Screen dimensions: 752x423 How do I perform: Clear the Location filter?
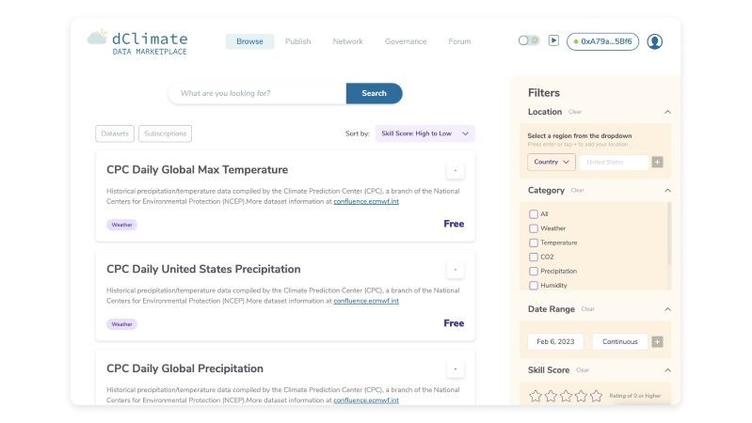[574, 112]
